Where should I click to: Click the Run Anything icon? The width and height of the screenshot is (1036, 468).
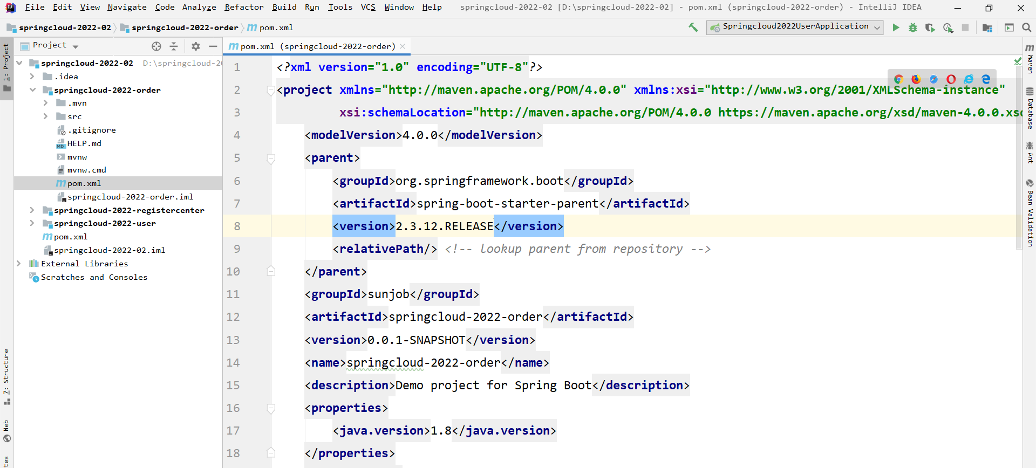tap(1009, 27)
